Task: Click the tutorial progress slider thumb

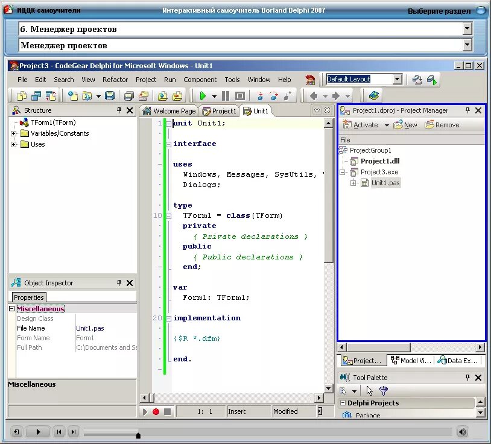Action: click(x=138, y=435)
